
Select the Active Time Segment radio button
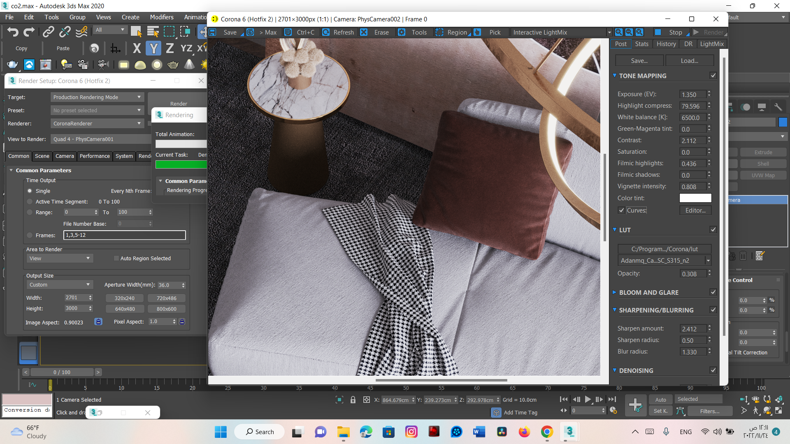pos(30,202)
